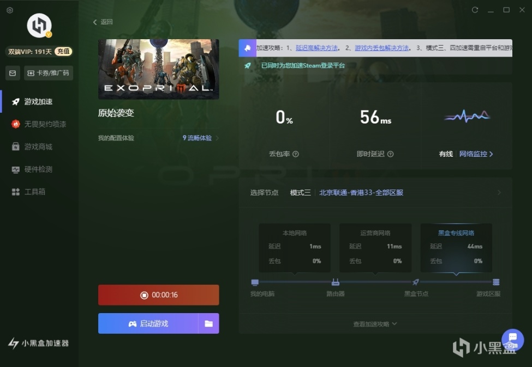Open the mail inbox icon
The image size is (532, 367).
click(13, 73)
